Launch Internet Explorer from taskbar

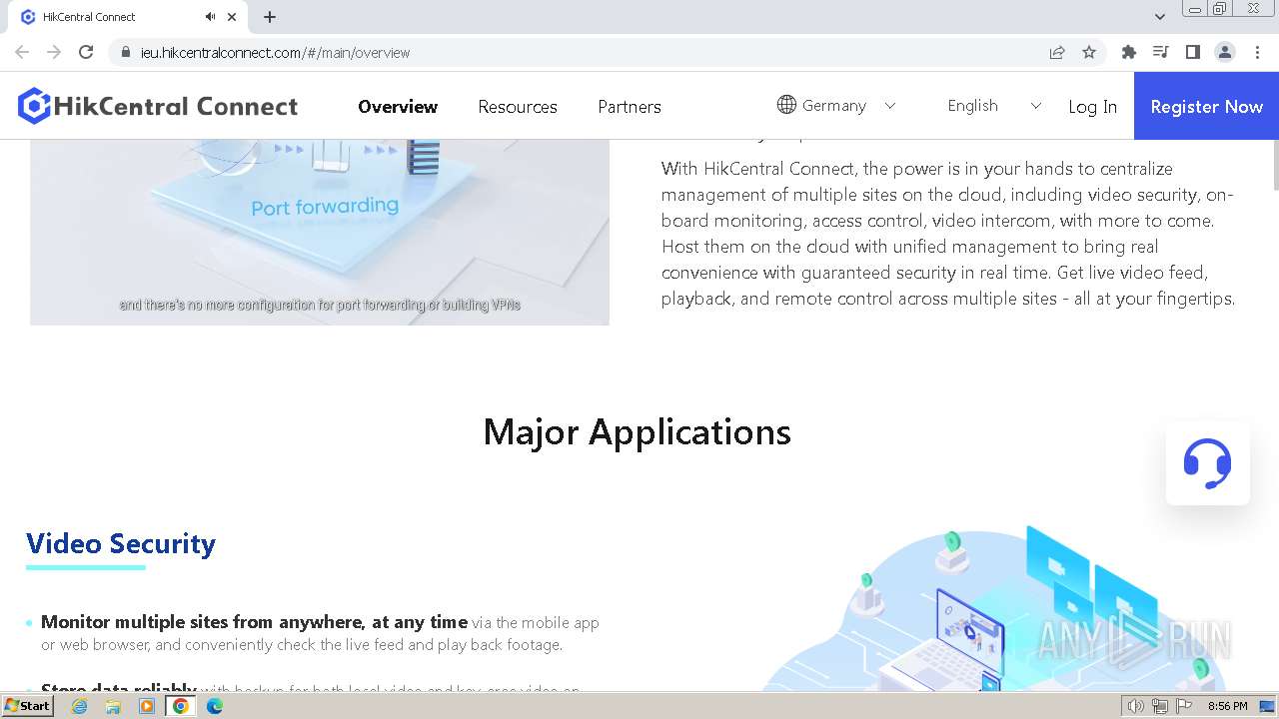79,706
